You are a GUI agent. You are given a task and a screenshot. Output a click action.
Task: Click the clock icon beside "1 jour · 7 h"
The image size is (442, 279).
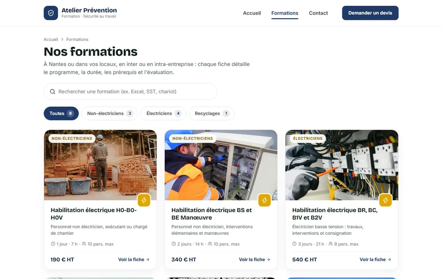point(53,244)
